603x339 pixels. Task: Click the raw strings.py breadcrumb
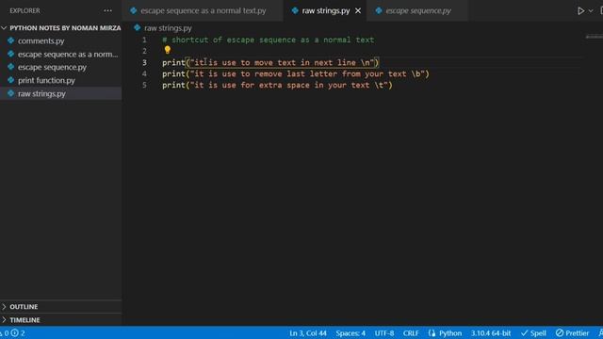168,28
